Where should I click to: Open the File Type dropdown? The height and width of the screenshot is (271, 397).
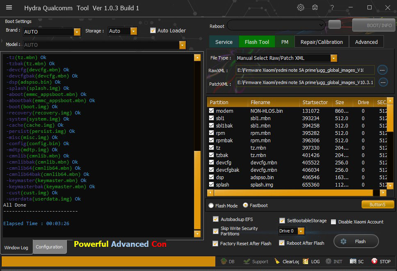tap(333, 58)
